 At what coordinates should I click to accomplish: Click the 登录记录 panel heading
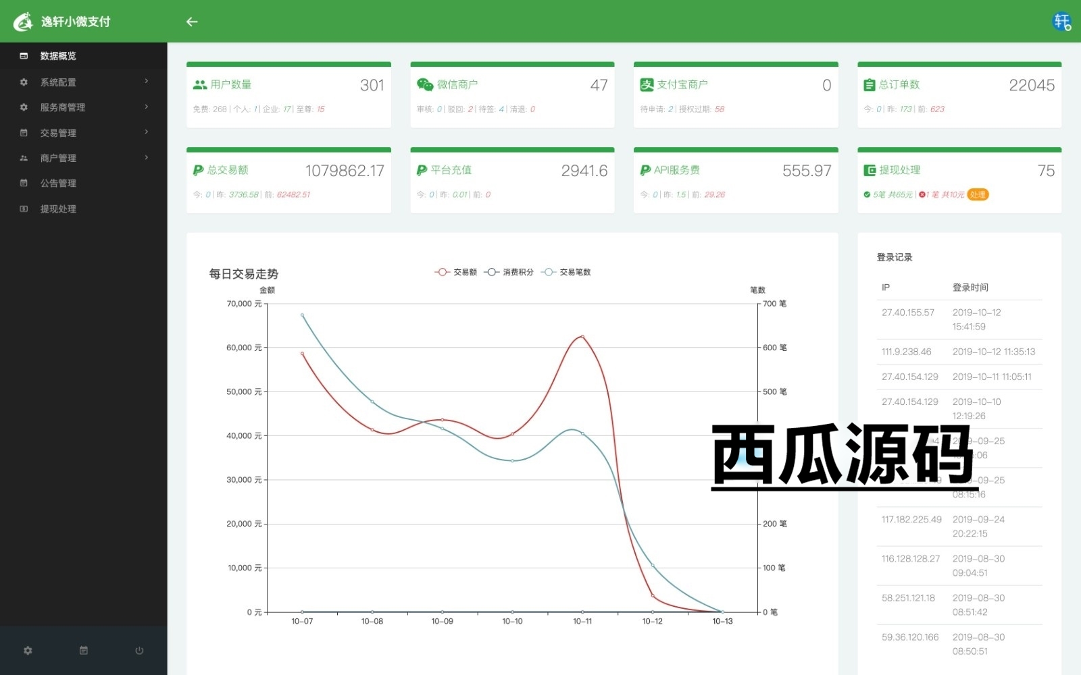[x=895, y=257]
